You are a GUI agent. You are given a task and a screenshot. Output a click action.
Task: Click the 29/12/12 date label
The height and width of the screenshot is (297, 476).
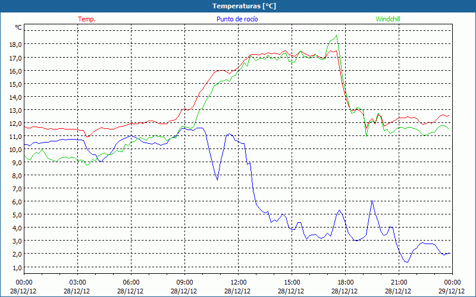[452, 291]
